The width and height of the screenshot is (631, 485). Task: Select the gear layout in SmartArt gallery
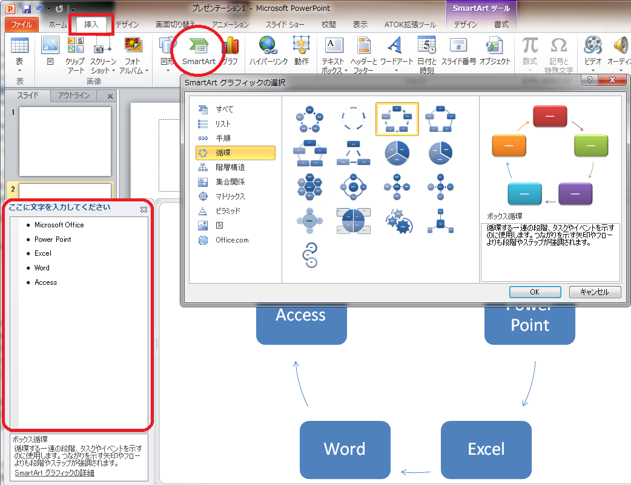tap(398, 221)
